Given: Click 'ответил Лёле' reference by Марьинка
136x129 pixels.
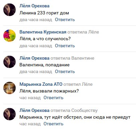Looking at the screenshot, I should pyautogui.click(x=78, y=84).
